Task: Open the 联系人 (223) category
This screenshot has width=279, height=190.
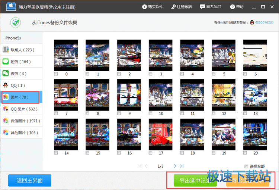Action: pyautogui.click(x=21, y=50)
